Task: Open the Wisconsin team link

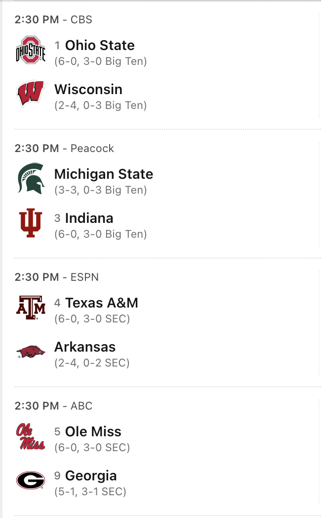Action: click(88, 89)
